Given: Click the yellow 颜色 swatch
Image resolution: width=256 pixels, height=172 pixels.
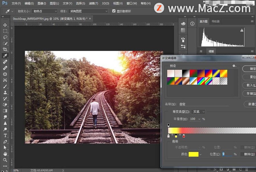Looking at the screenshot, I should (x=193, y=154).
